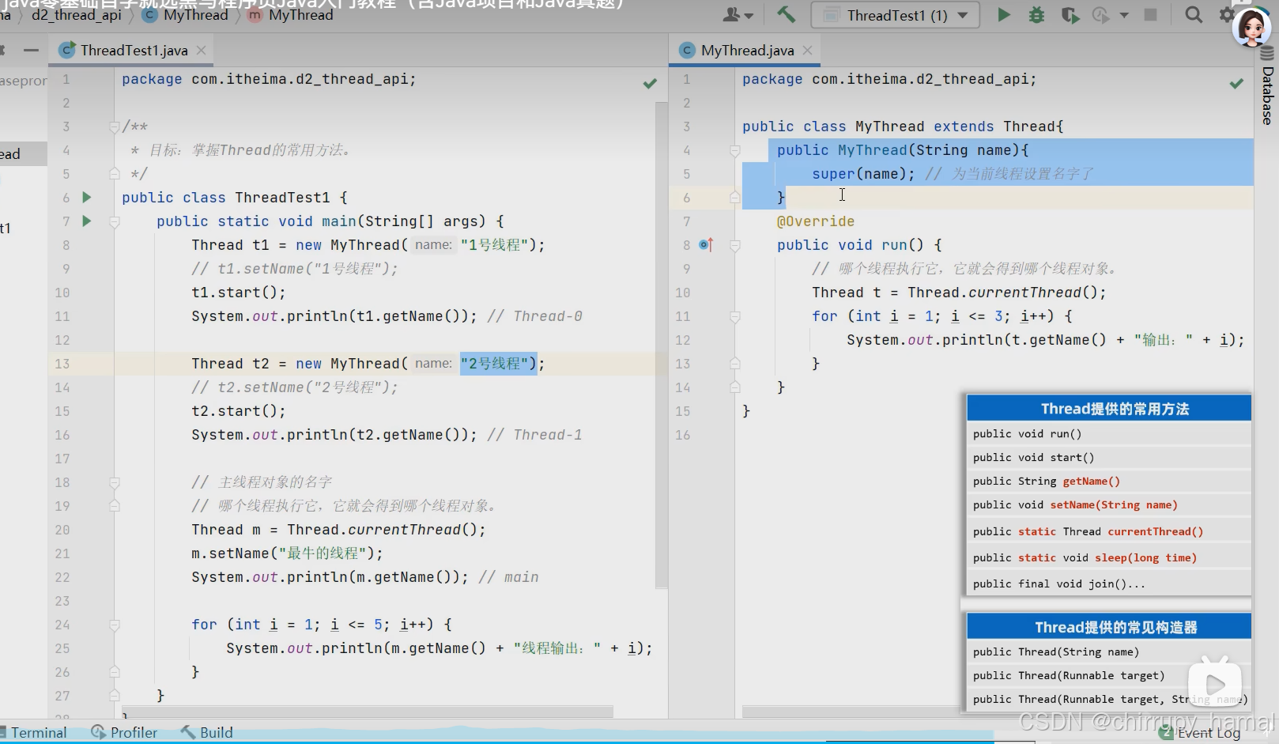The image size is (1279, 744).
Task: Collapse the project panel with minus icon
Action: tap(31, 50)
